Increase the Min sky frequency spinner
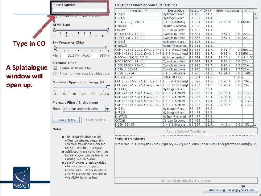The height and width of the screenshot is (196, 261). pos(77,54)
